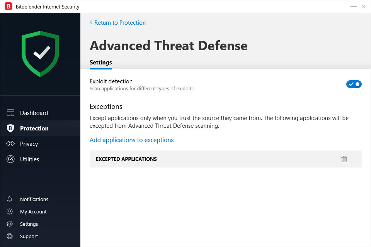371x247 pixels.
Task: Click the Notifications bell icon
Action: point(10,200)
